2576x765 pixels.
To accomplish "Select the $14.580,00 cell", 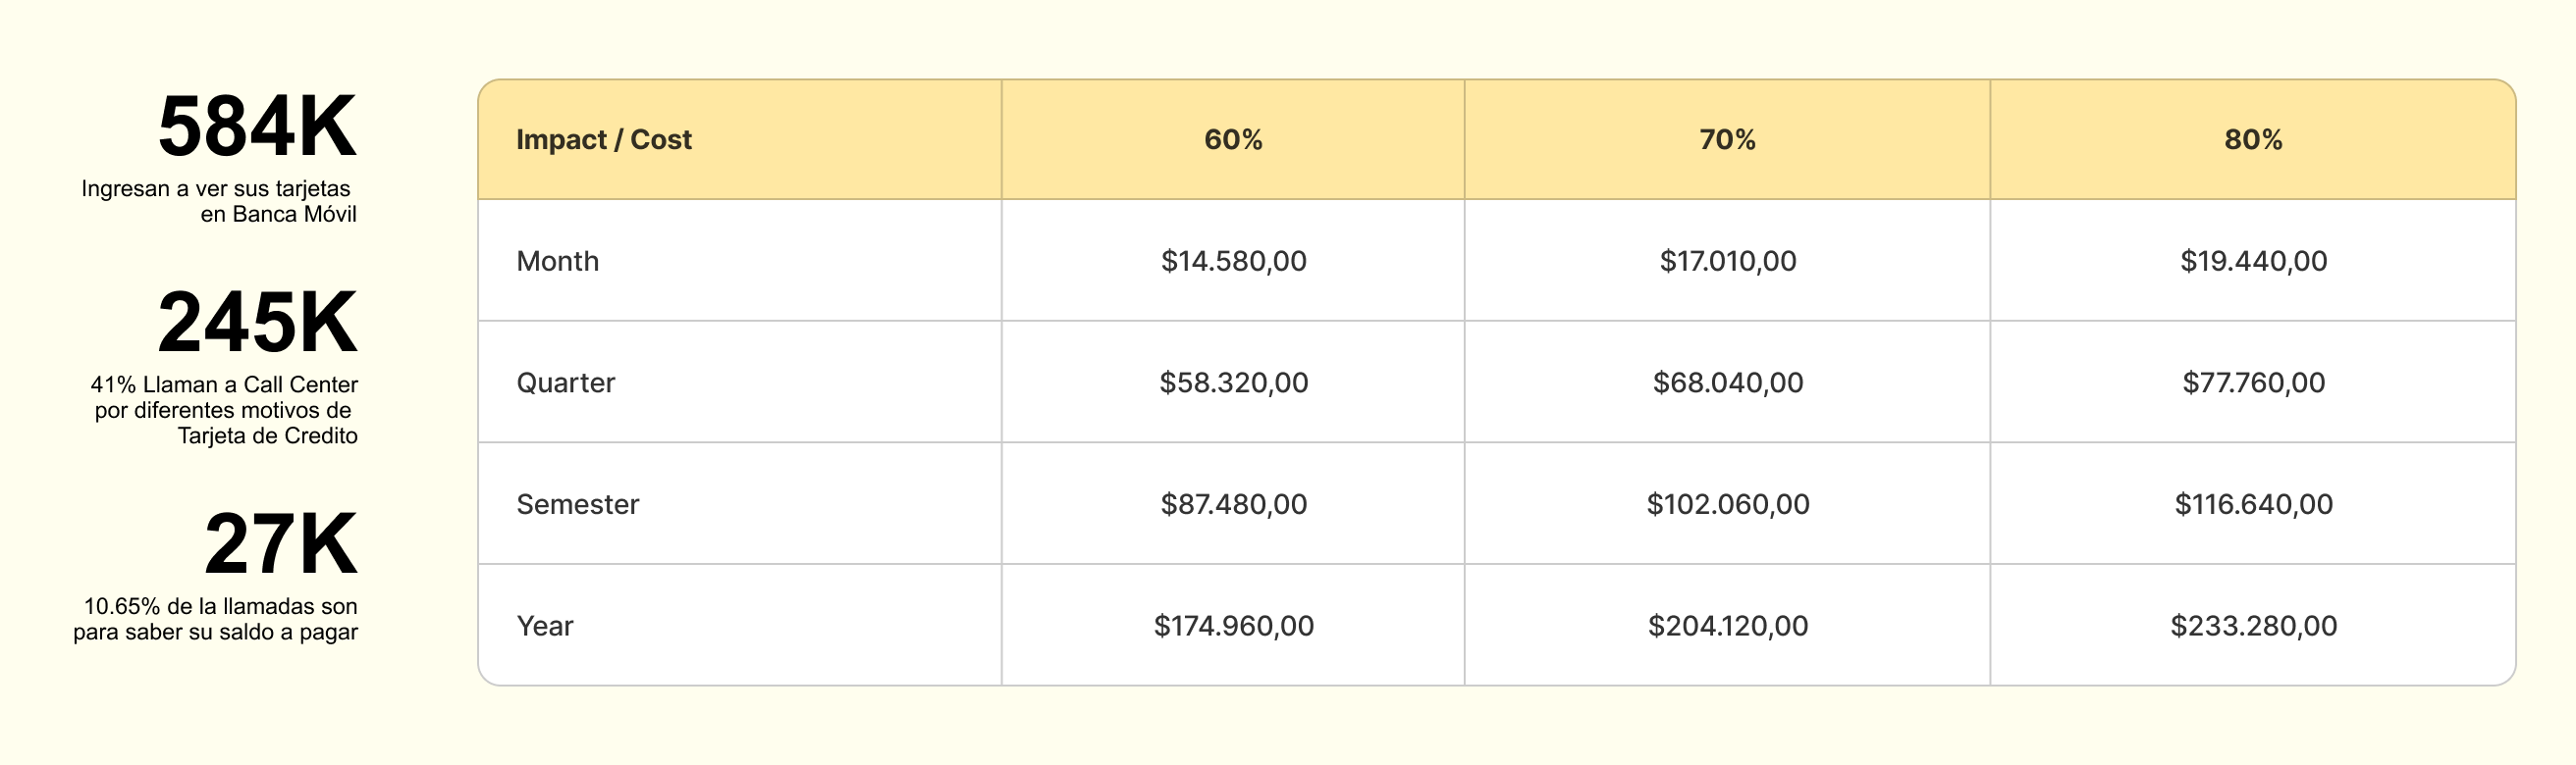I will [x=1233, y=261].
